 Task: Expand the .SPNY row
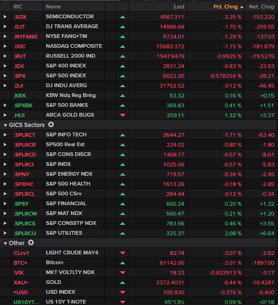(x=5, y=174)
